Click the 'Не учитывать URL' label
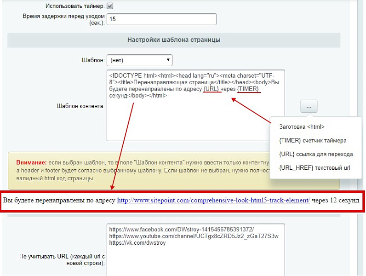Viewport: 366px width, 276px height. 62,259
